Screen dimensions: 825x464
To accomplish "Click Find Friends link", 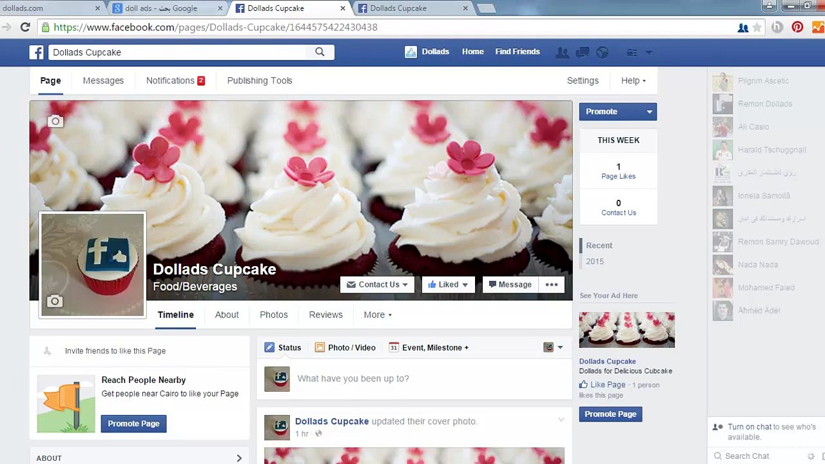I will 518,52.
